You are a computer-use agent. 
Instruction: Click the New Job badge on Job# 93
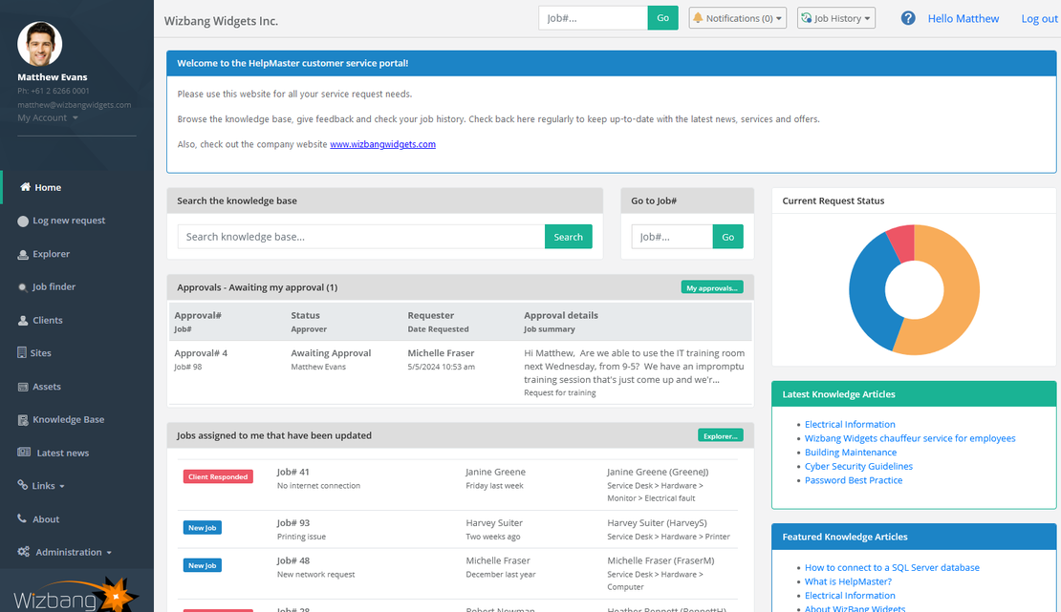coord(203,527)
